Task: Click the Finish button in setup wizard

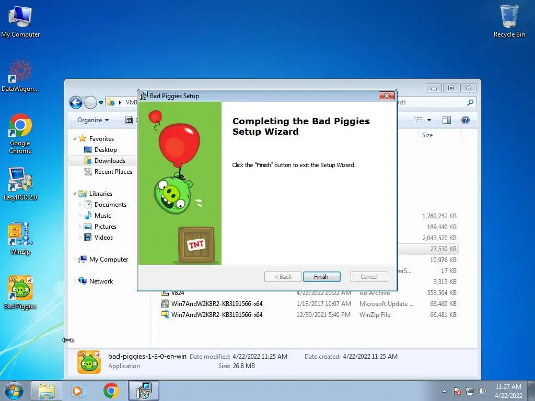Action: (x=321, y=277)
